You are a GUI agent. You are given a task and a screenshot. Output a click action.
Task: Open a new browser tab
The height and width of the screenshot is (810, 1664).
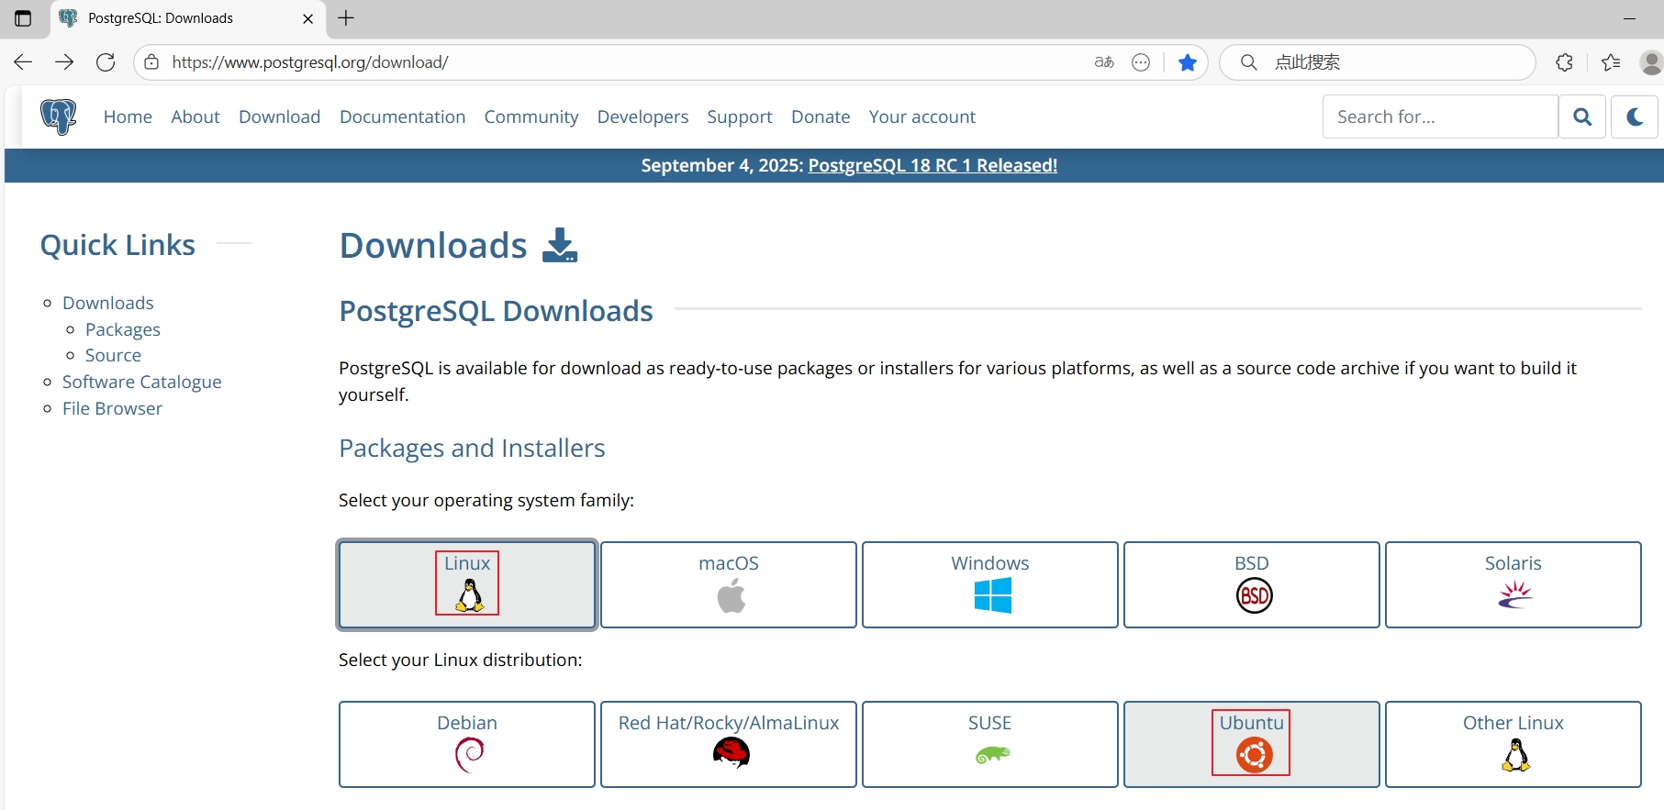pyautogui.click(x=346, y=18)
